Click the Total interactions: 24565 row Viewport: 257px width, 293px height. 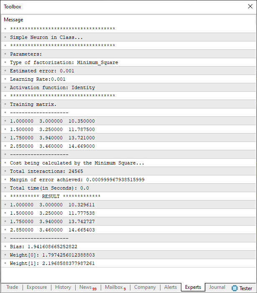pos(43,171)
